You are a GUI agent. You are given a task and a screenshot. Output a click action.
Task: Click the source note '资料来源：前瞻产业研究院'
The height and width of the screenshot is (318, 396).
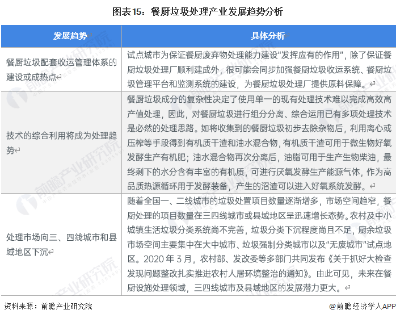(48, 307)
